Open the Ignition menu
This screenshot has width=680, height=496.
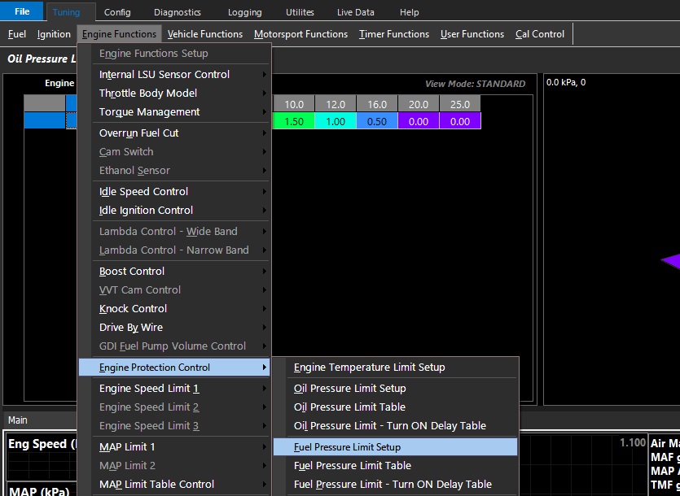54,34
